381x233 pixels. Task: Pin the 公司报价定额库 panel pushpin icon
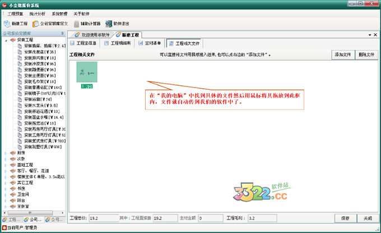tap(62, 33)
